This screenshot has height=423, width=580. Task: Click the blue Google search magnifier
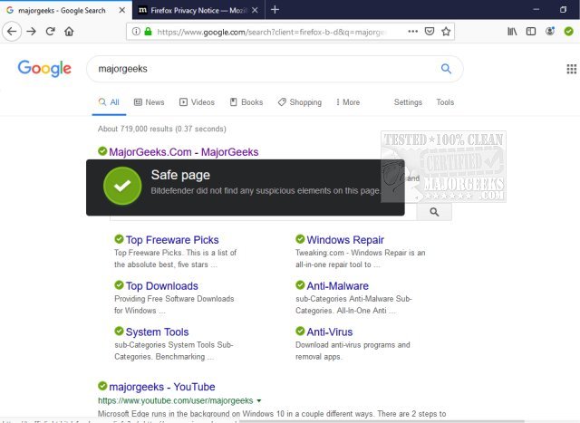pyautogui.click(x=446, y=69)
